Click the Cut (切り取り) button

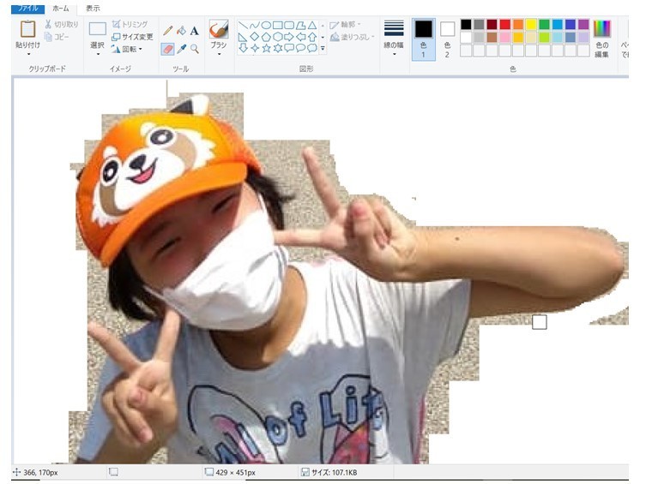point(62,25)
